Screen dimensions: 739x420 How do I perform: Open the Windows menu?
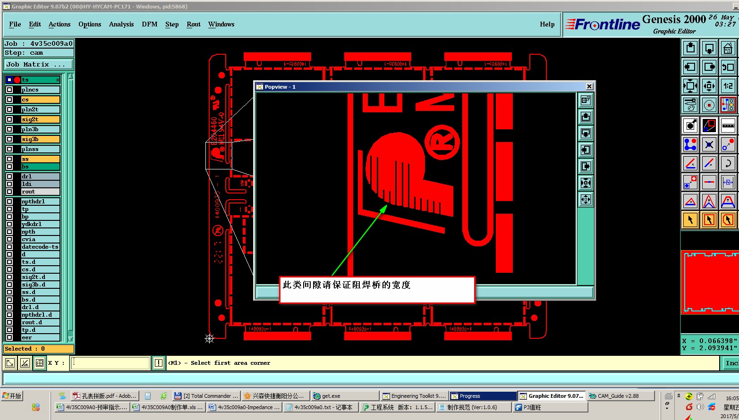tap(221, 24)
